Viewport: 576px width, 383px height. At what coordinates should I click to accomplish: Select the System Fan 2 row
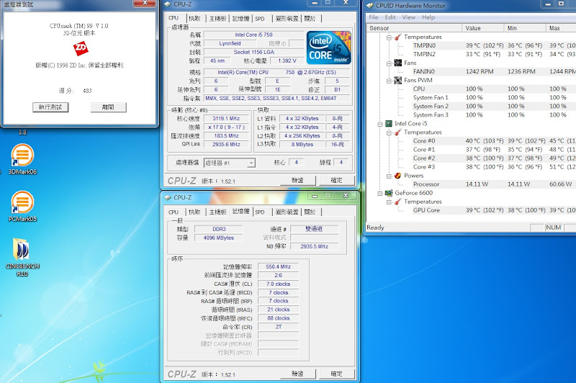472,106
